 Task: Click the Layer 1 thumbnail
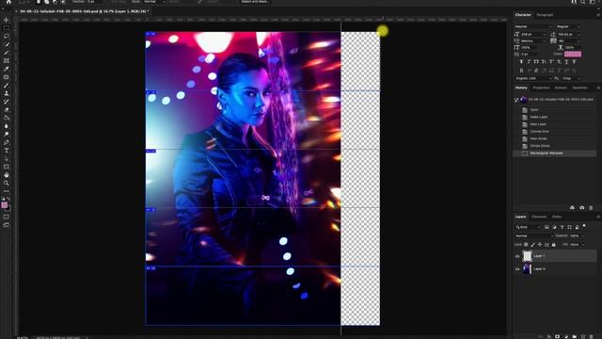point(527,256)
